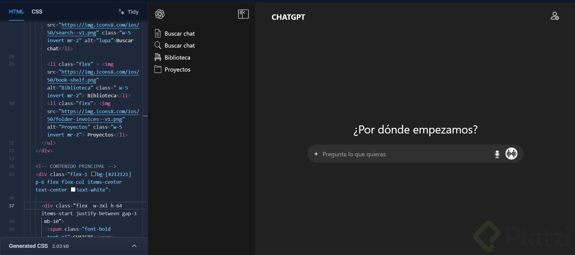The width and height of the screenshot is (575, 255).
Task: Click line number 29 in the gutter
Action: pos(11,64)
